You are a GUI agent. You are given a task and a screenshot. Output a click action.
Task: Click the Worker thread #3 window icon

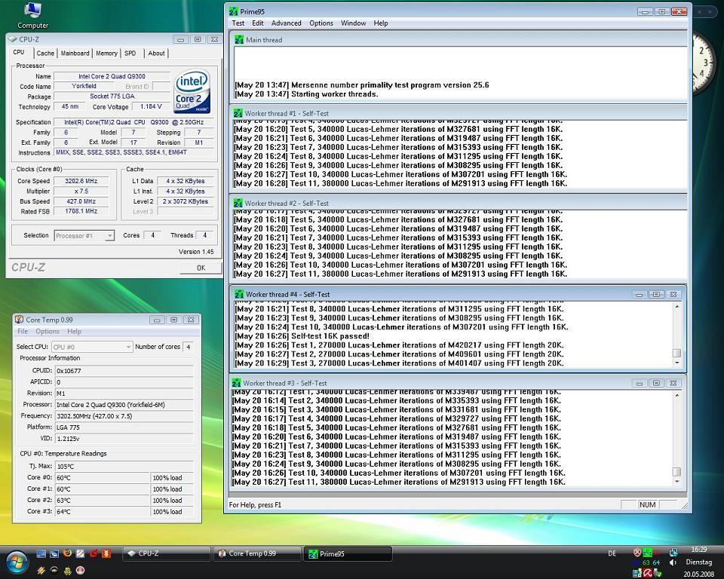click(x=236, y=383)
